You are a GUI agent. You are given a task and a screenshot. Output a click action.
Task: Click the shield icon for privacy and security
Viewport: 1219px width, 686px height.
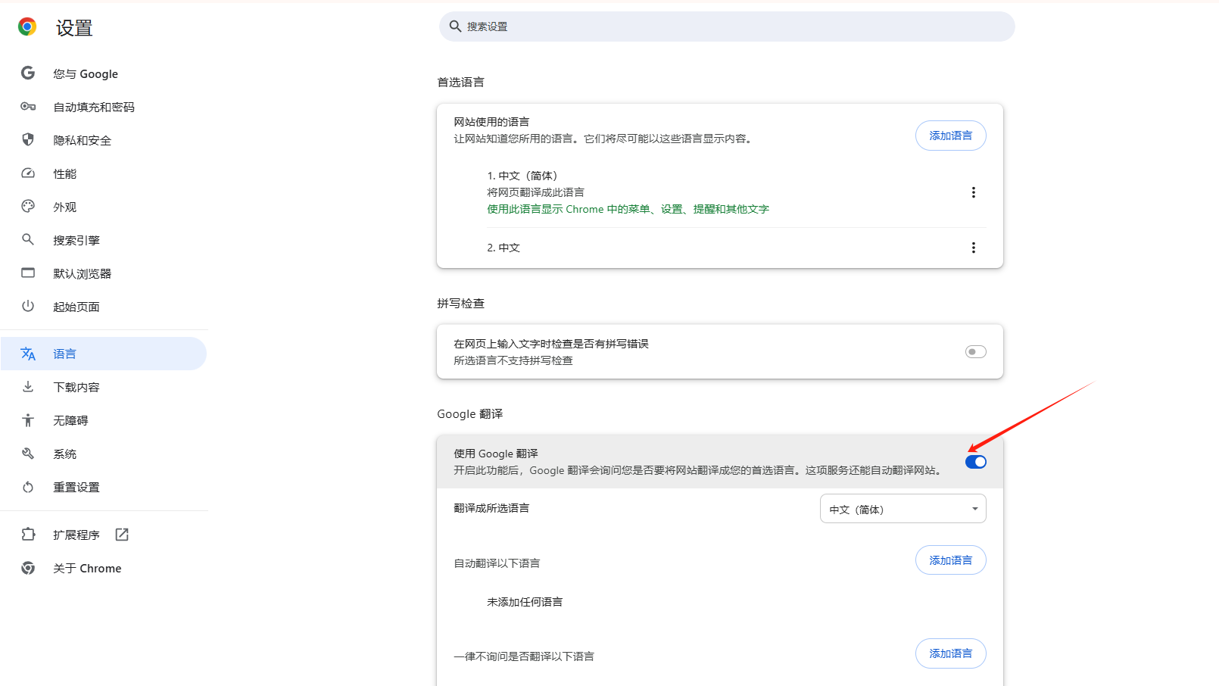[x=28, y=139]
